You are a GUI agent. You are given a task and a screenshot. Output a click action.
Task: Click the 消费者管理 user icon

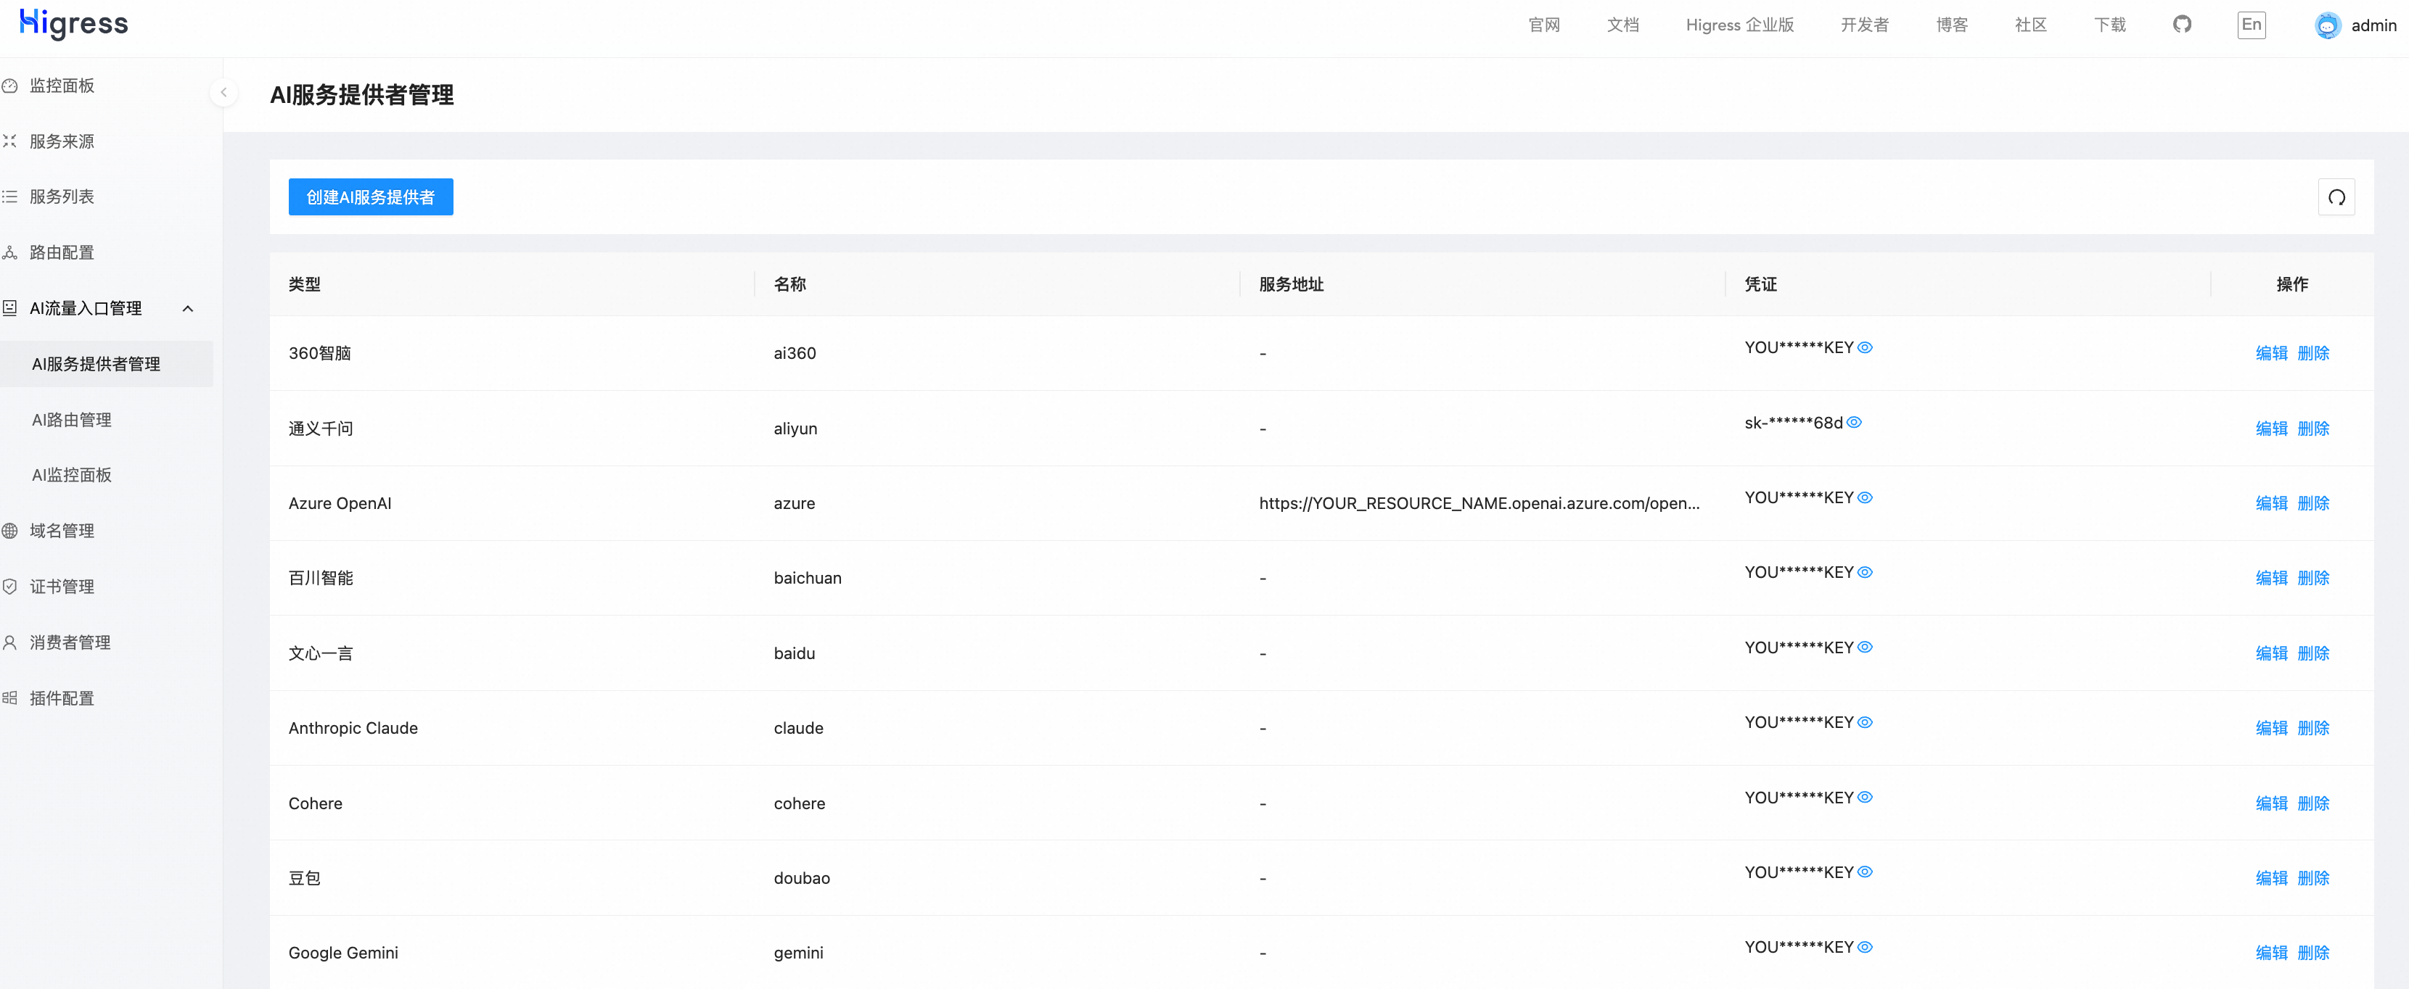(10, 642)
